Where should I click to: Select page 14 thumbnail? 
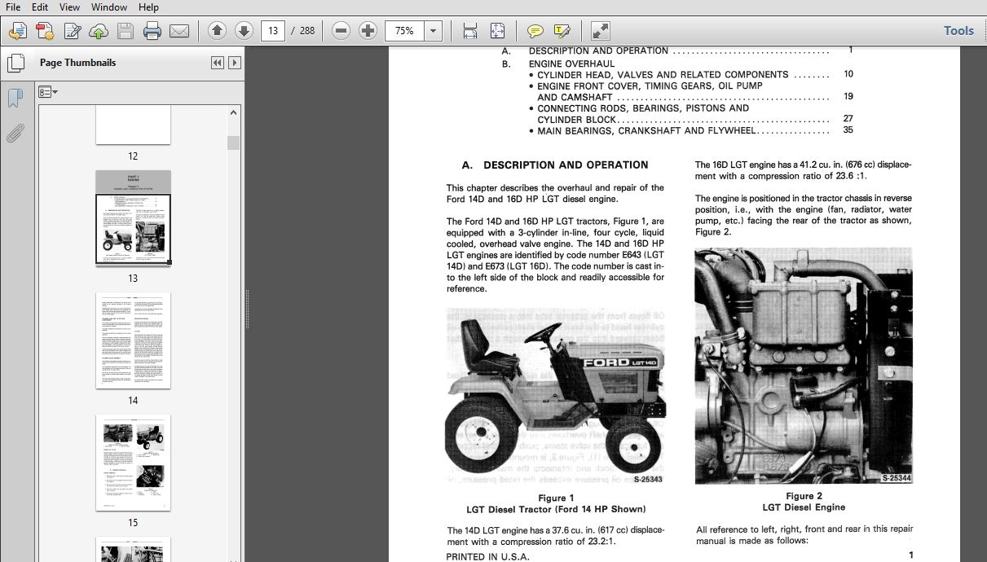(x=133, y=340)
